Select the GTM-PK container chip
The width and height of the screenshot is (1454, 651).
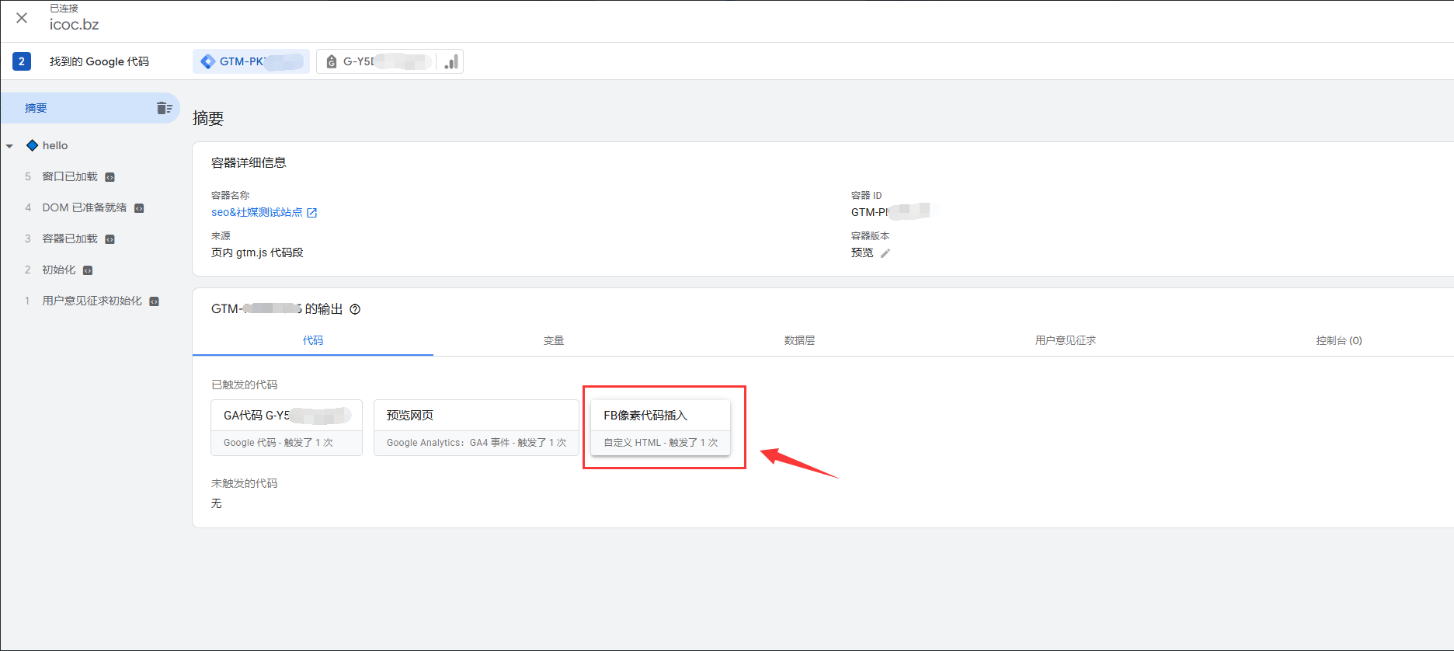(x=251, y=61)
